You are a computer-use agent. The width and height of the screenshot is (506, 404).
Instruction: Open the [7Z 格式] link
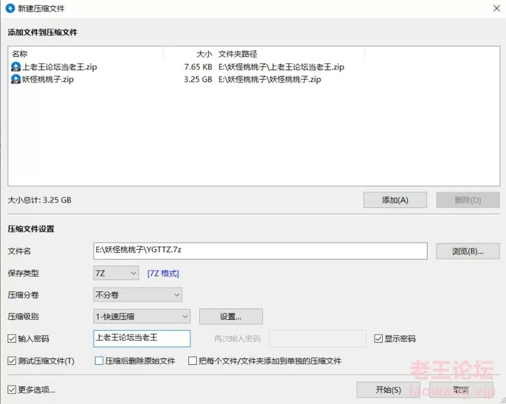163,273
